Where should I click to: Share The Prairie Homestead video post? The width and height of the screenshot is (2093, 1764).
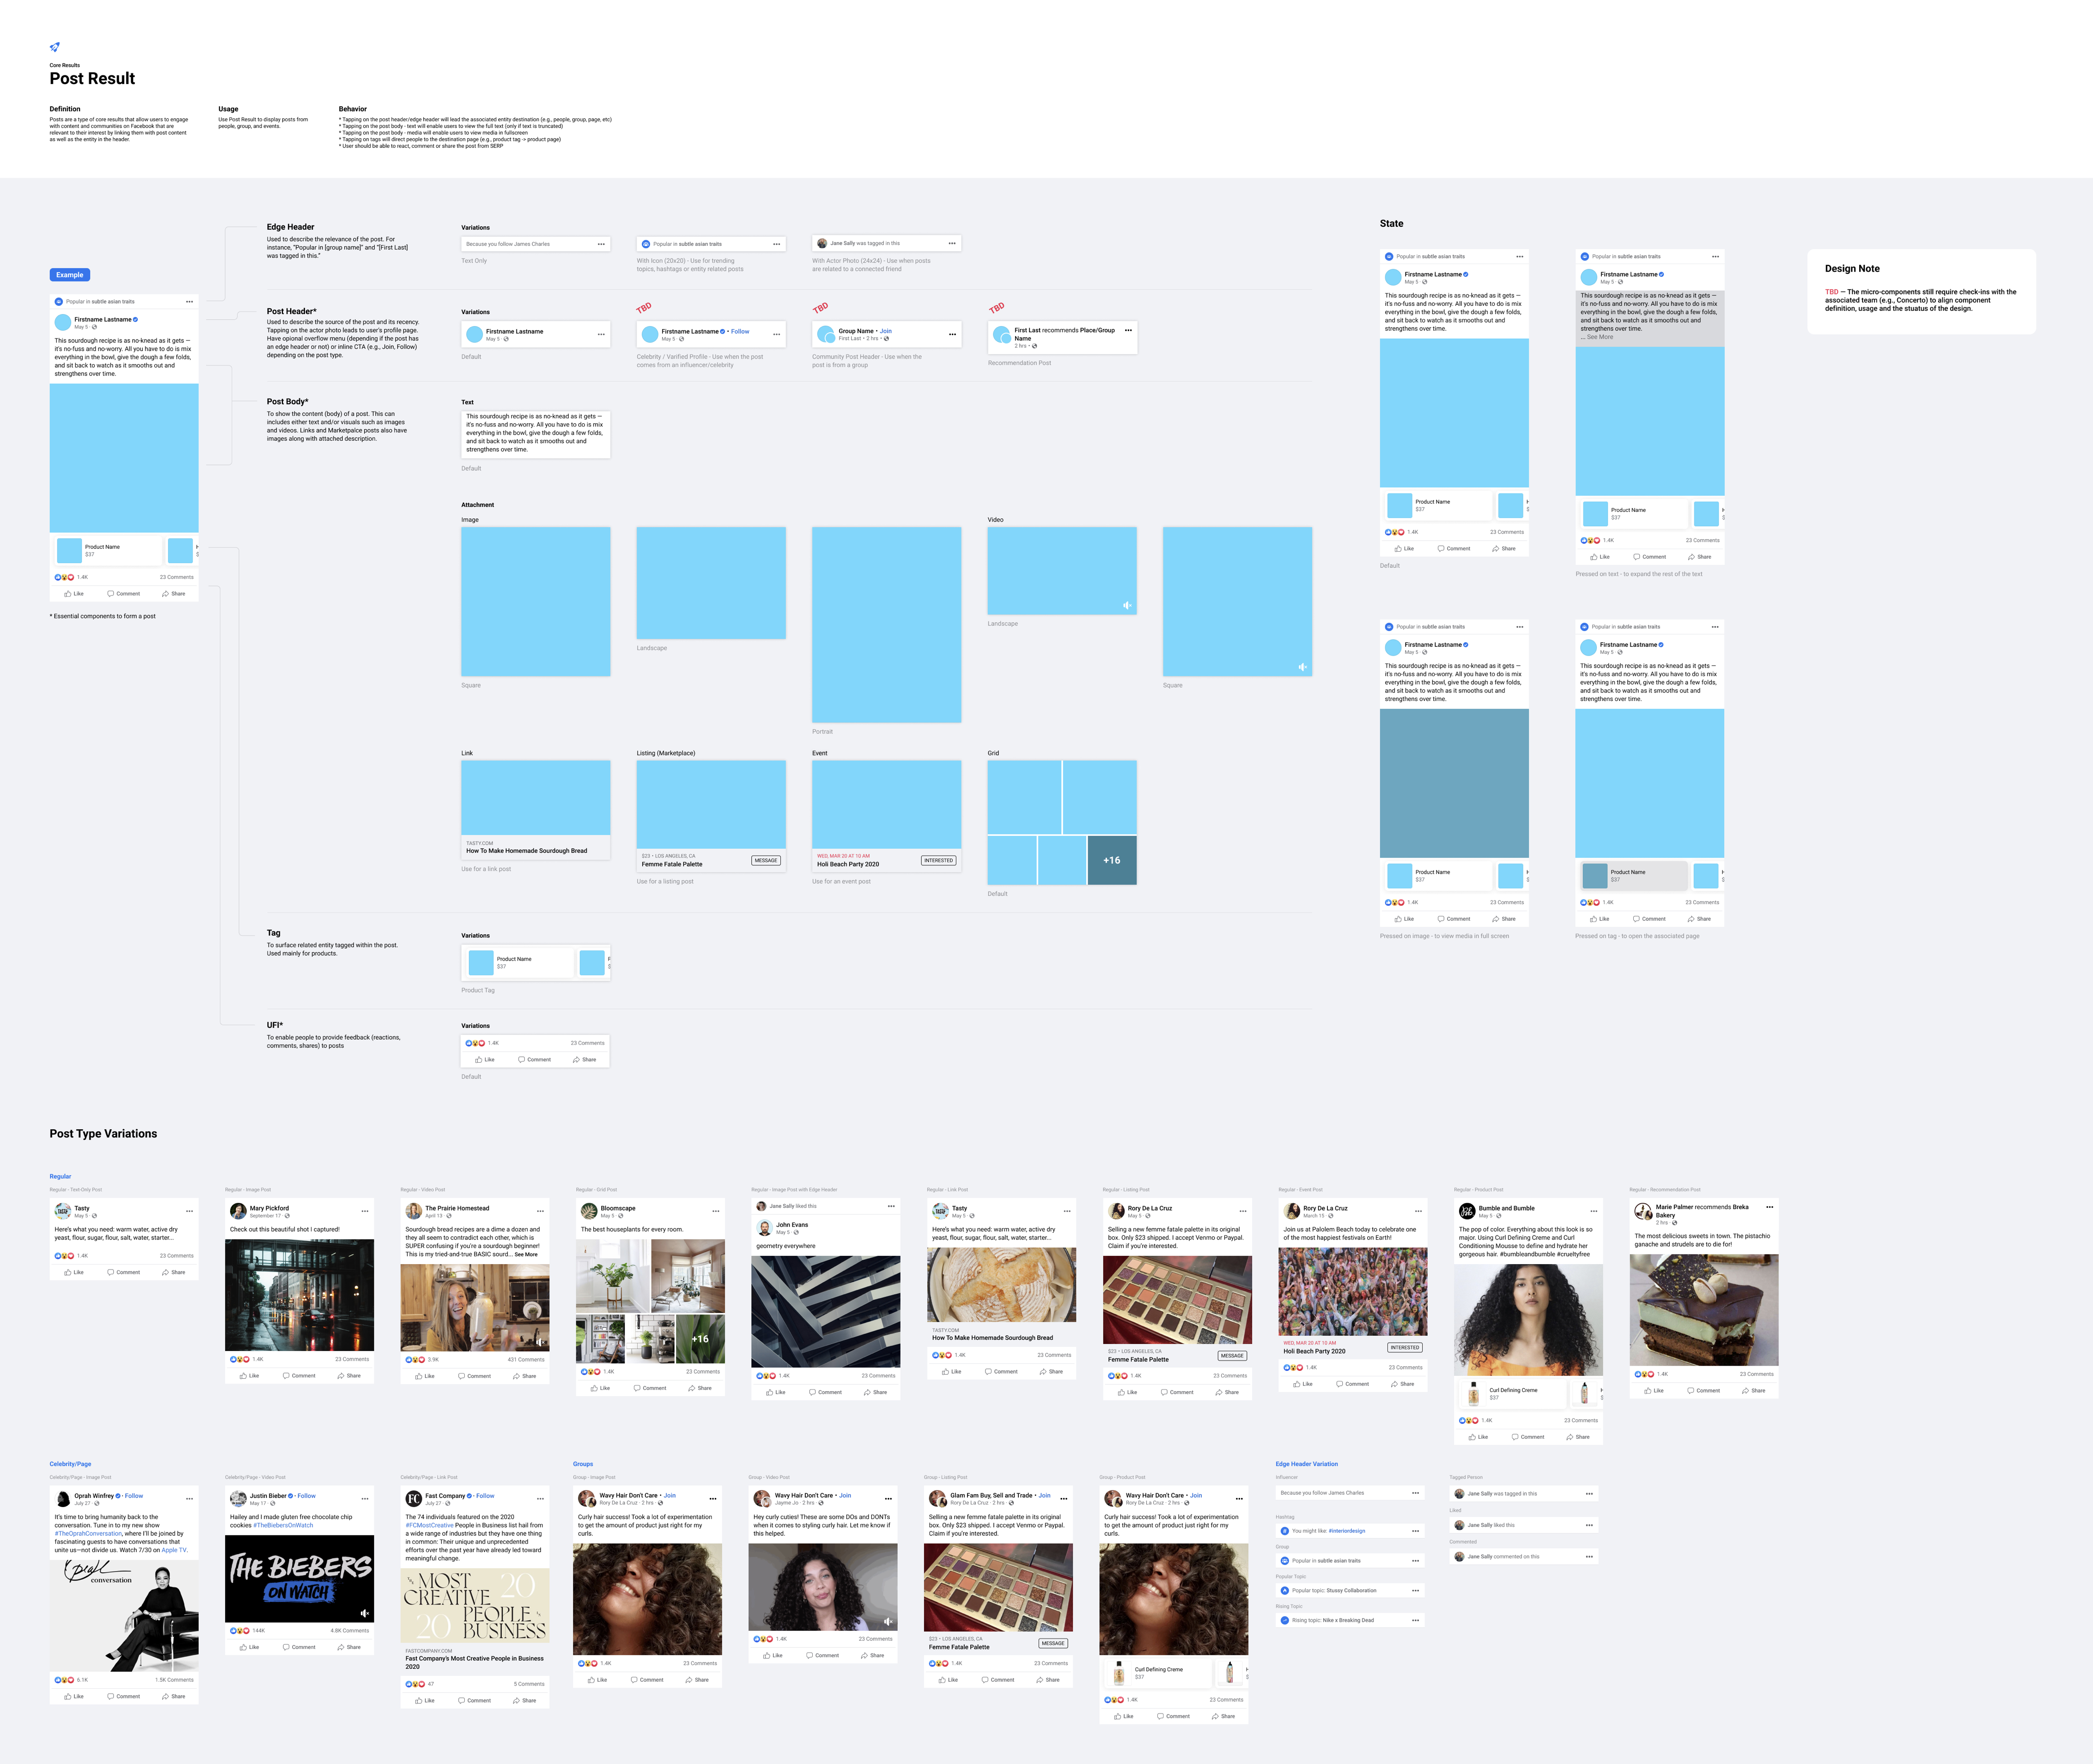coord(524,1376)
